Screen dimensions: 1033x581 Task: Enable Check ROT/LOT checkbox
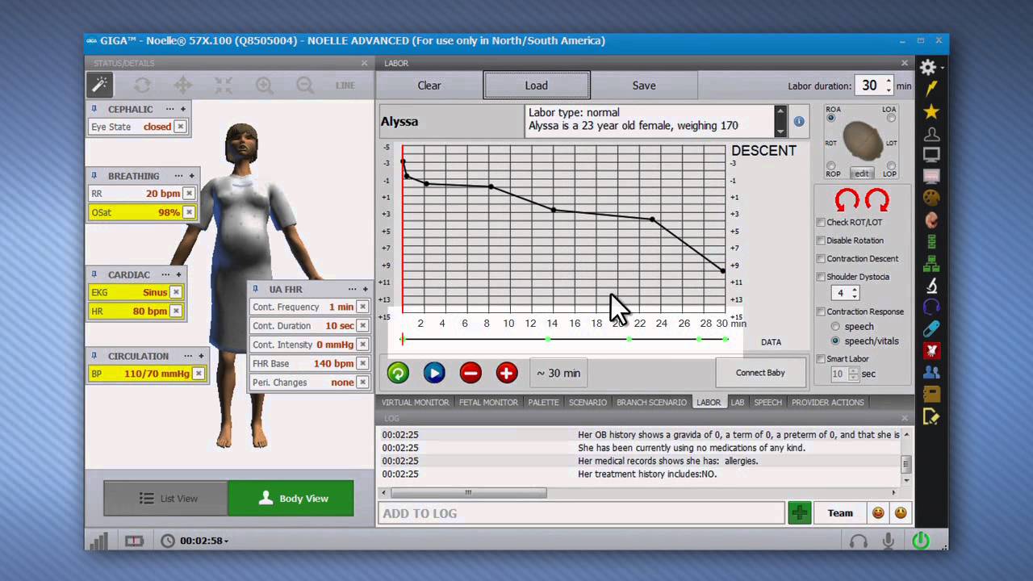point(821,223)
